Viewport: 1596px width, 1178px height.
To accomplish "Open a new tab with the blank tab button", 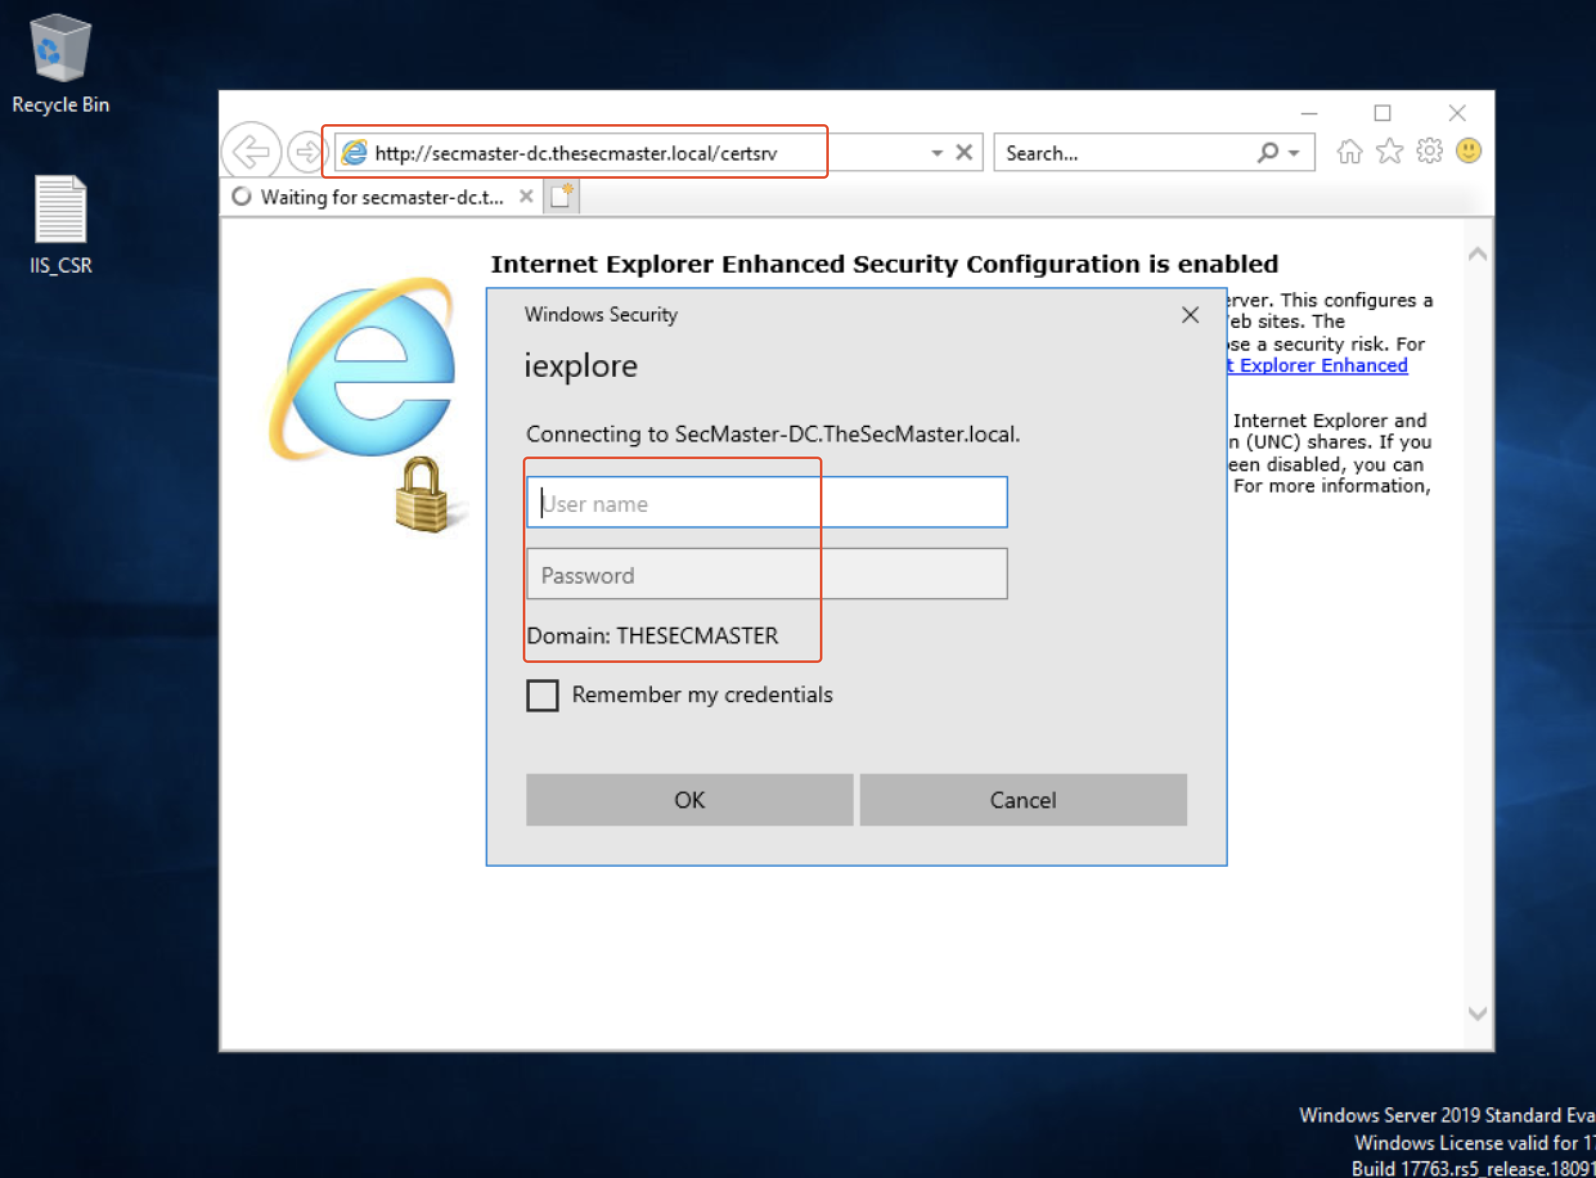I will coord(561,196).
